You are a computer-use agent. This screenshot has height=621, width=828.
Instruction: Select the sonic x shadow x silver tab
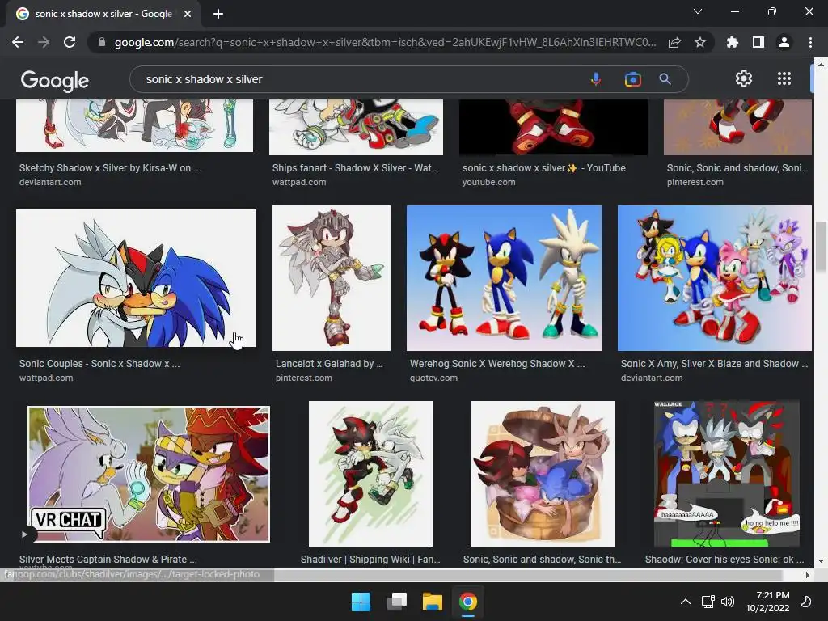click(x=103, y=14)
